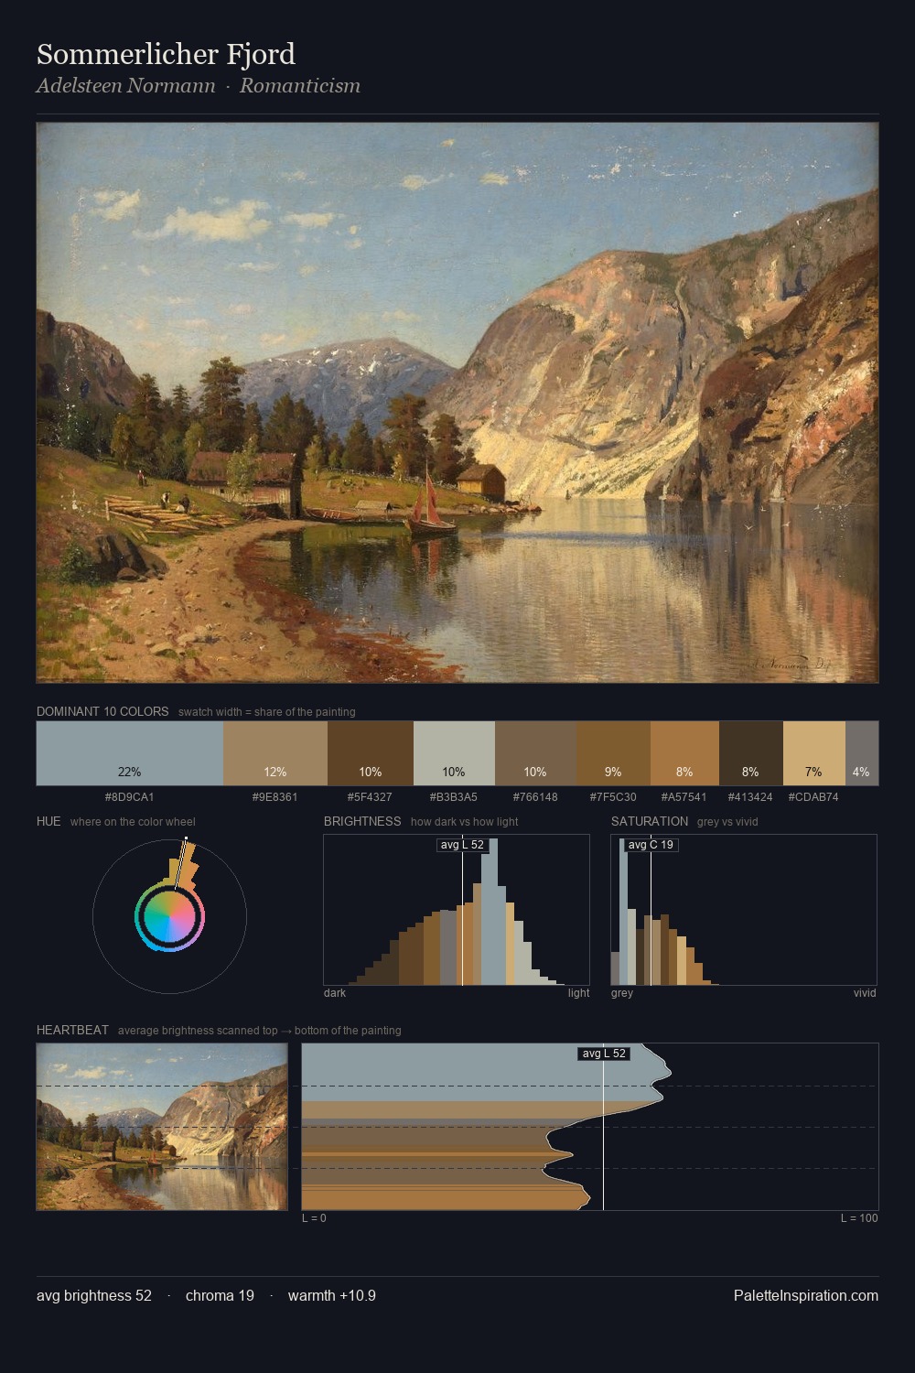
Task: Click the hex code text #8D9CA1
Action: coord(130,797)
